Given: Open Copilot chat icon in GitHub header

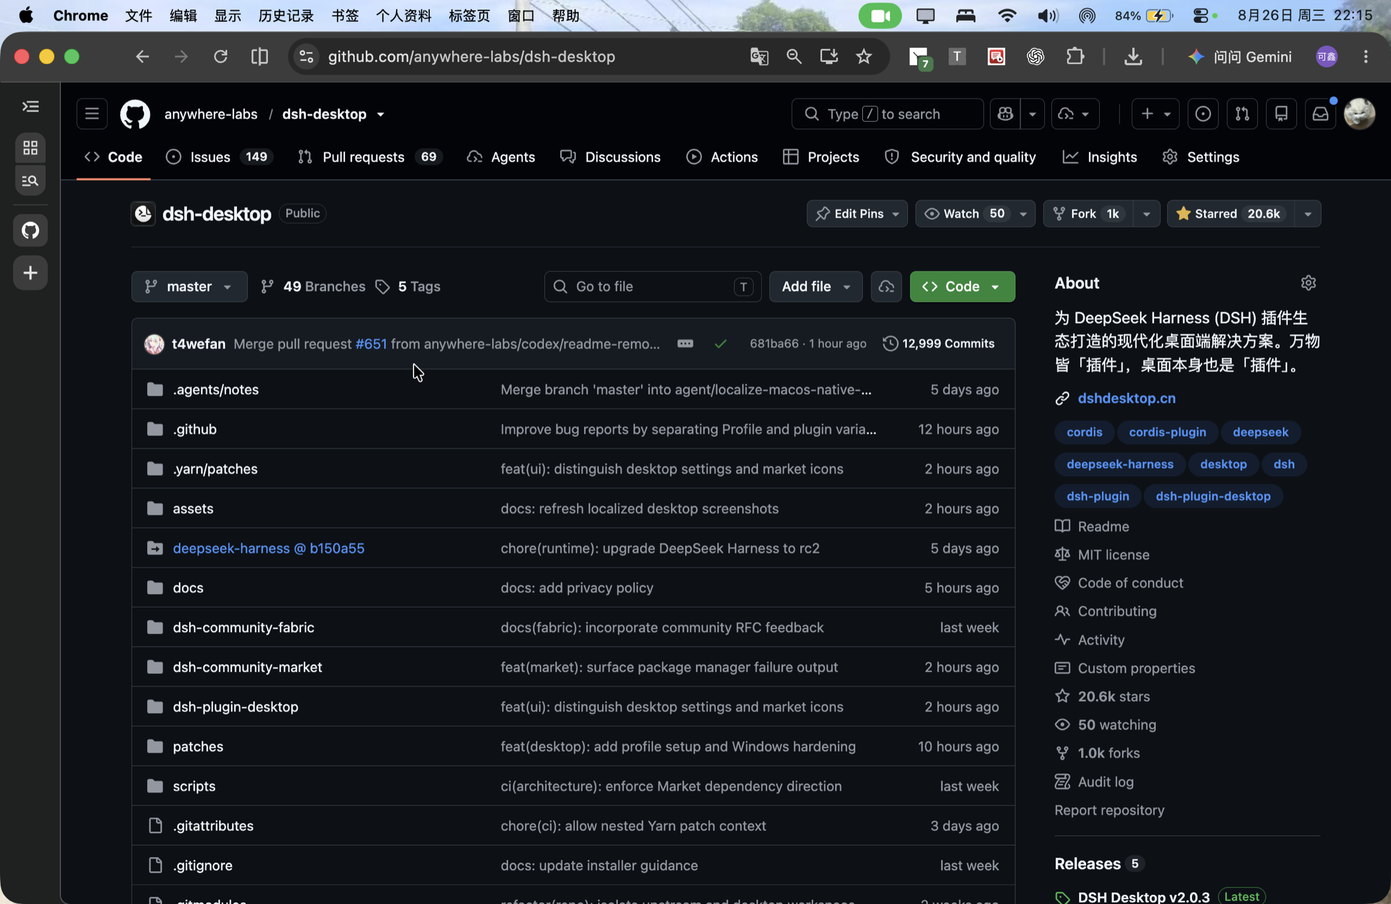Looking at the screenshot, I should point(1005,114).
